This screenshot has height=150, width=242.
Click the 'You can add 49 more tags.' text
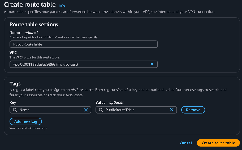click(28, 128)
